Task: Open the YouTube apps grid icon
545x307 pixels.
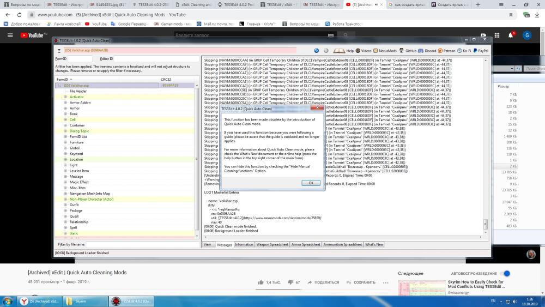Action: tap(497, 35)
